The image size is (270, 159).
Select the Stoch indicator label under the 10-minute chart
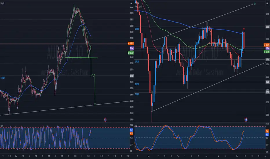click(x=2, y=126)
